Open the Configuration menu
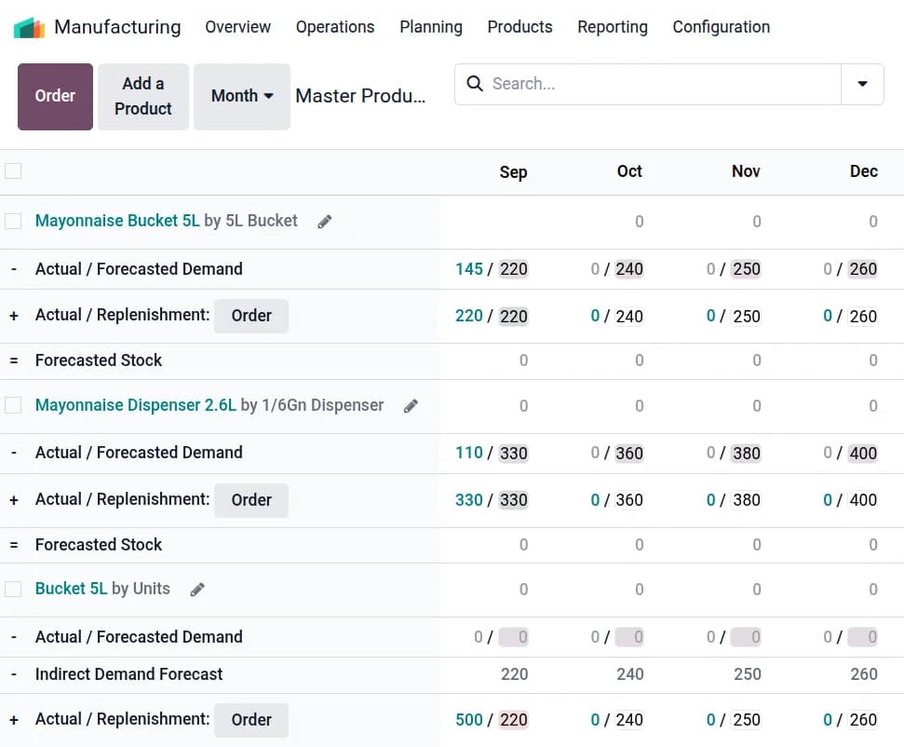The image size is (904, 747). click(721, 27)
